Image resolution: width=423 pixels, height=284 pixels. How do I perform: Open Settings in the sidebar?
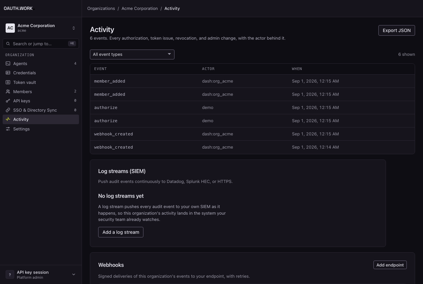pos(41,129)
